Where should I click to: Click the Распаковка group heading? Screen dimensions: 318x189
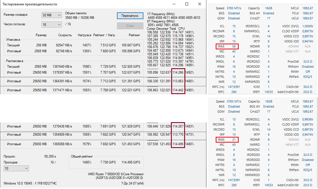click(x=15, y=61)
